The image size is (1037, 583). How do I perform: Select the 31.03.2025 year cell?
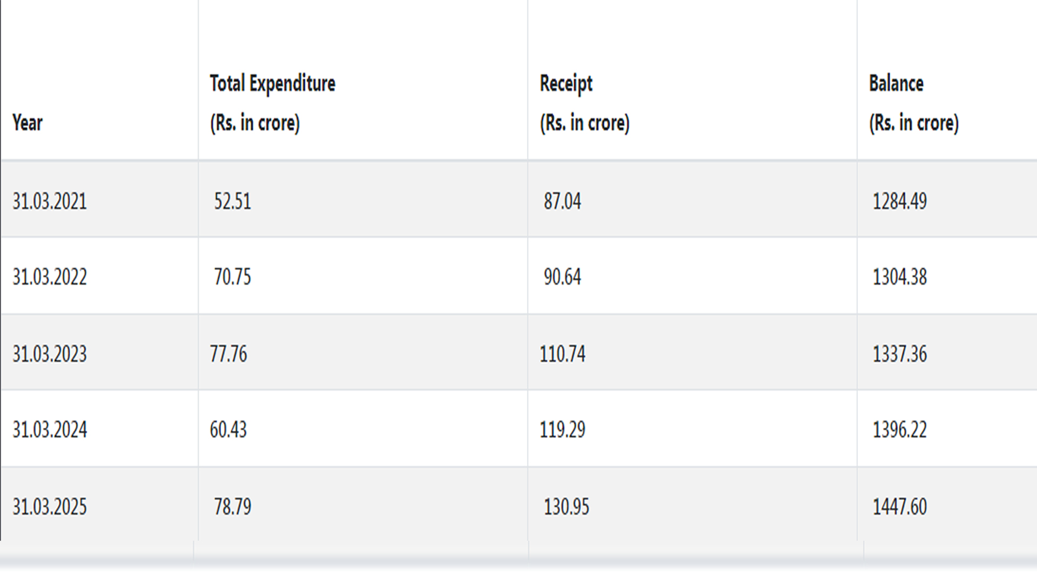click(50, 507)
